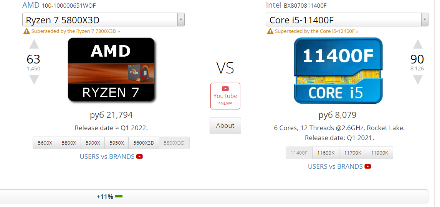Click the vote count 8,126
Image resolution: width=440 pixels, height=207 pixels.
pyautogui.click(x=417, y=69)
